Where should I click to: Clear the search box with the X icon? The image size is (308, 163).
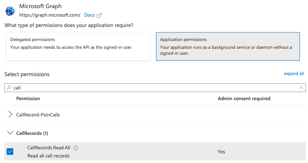[x=301, y=88]
